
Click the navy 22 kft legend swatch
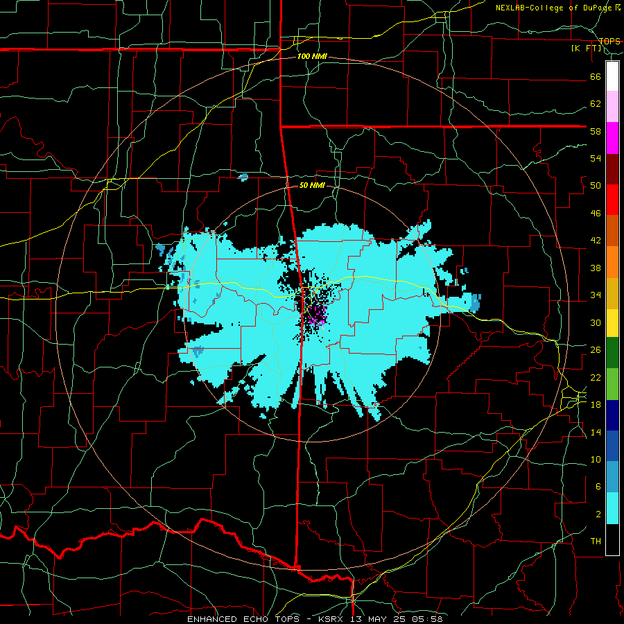[x=612, y=415]
